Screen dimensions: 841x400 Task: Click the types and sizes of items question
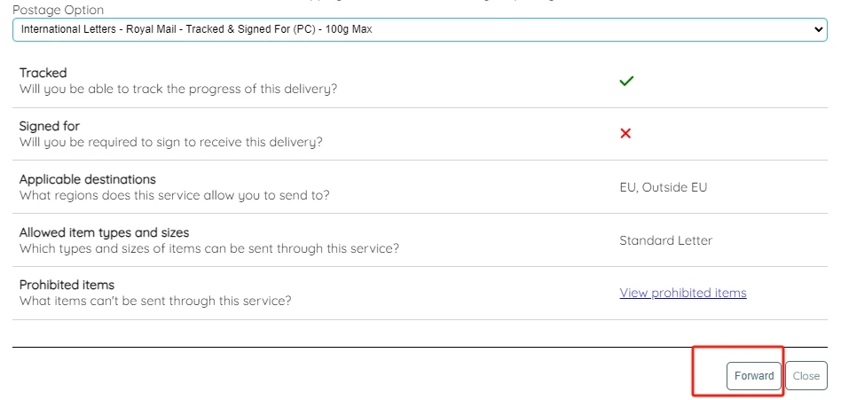(x=208, y=248)
